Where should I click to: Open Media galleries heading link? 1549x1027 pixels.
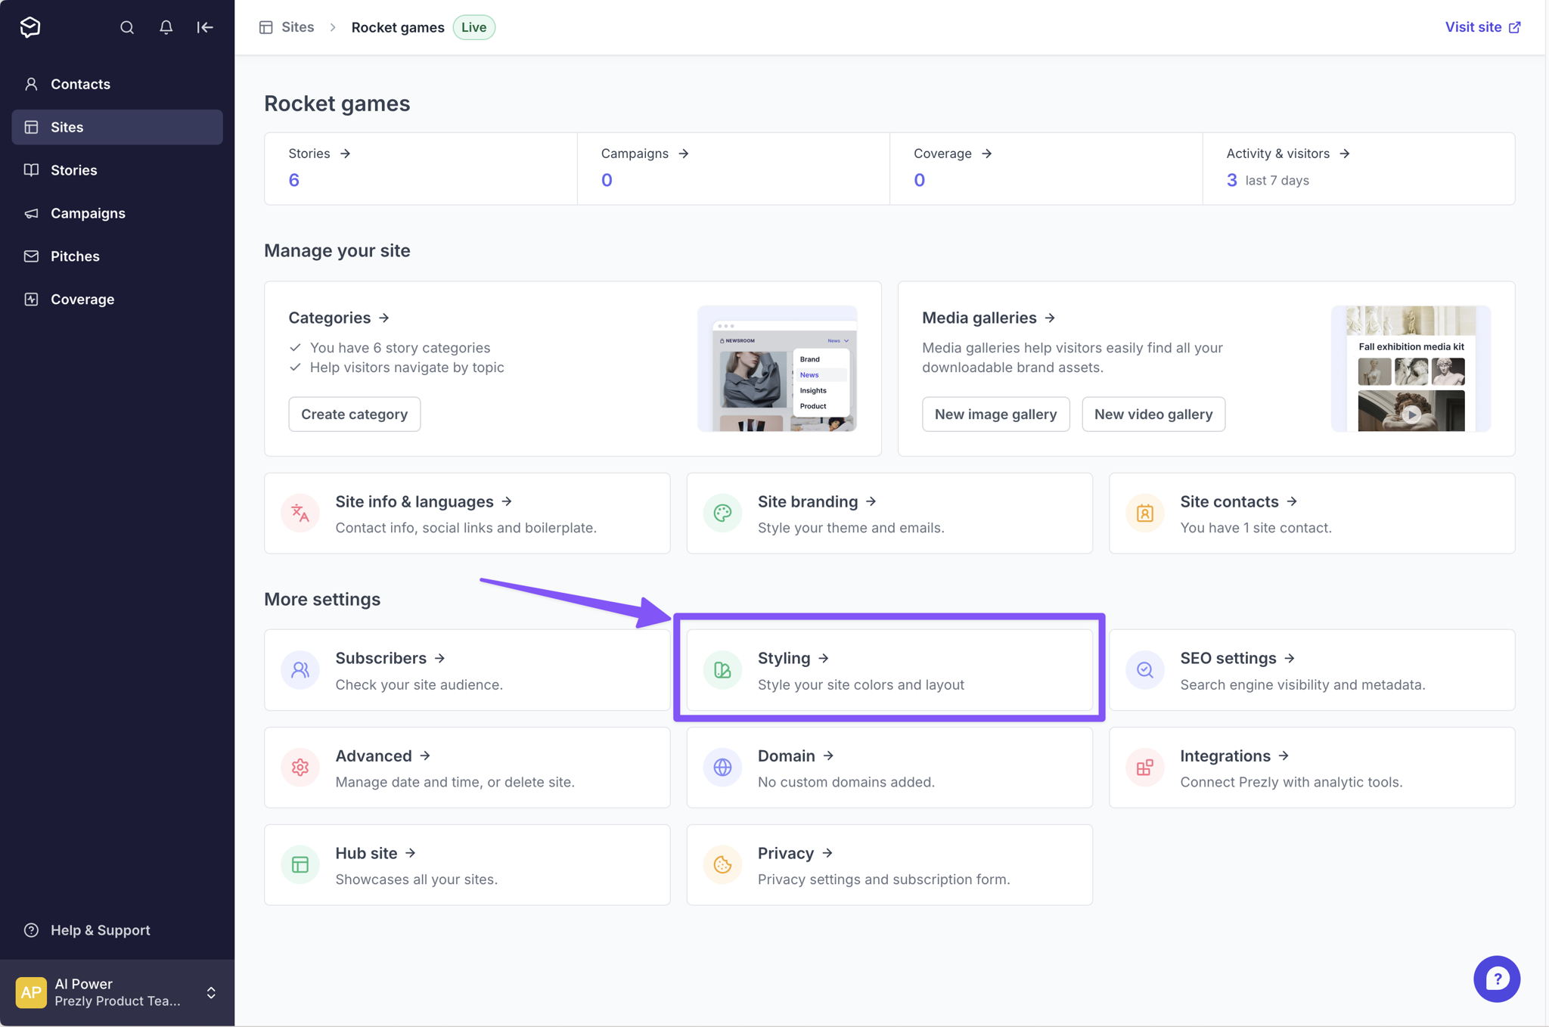point(989,318)
